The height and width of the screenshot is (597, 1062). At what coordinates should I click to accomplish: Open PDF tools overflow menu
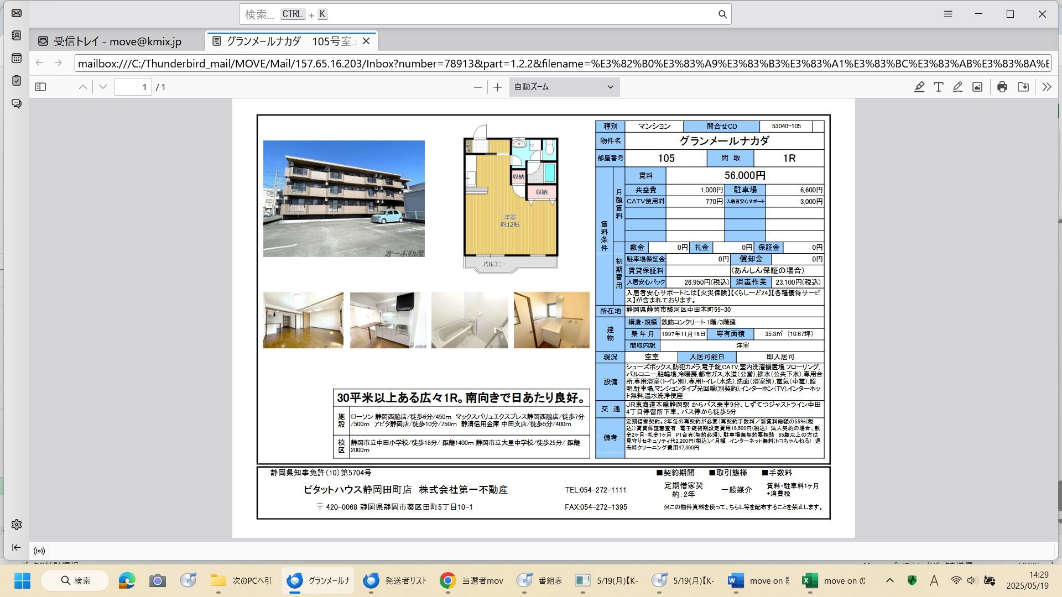(x=1047, y=87)
